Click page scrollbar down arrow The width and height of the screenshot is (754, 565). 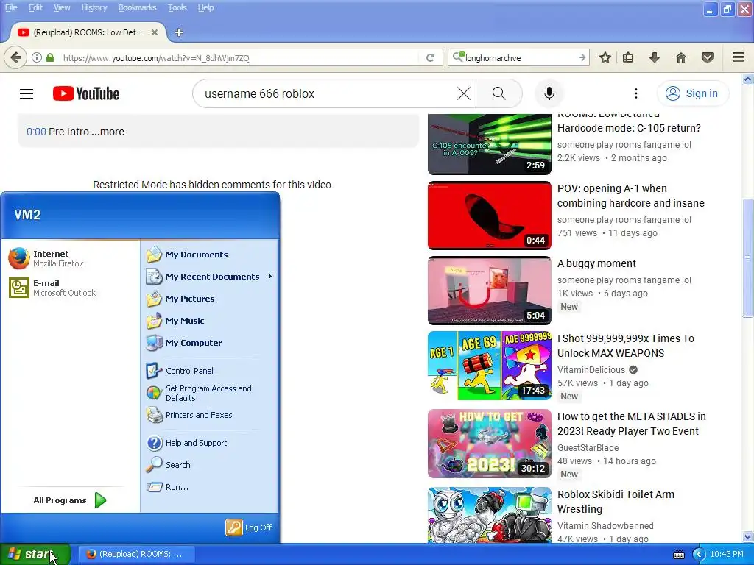(x=748, y=536)
